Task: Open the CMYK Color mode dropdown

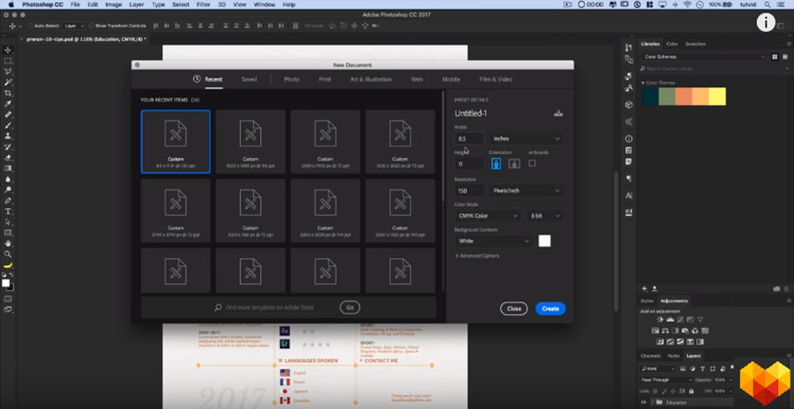Action: click(488, 215)
